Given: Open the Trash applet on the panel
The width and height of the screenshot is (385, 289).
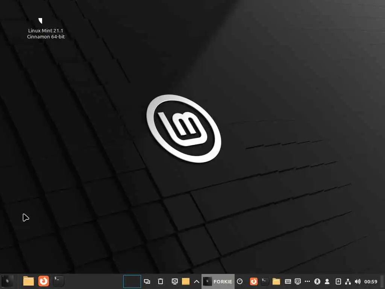Looking at the screenshot, I should (160, 281).
